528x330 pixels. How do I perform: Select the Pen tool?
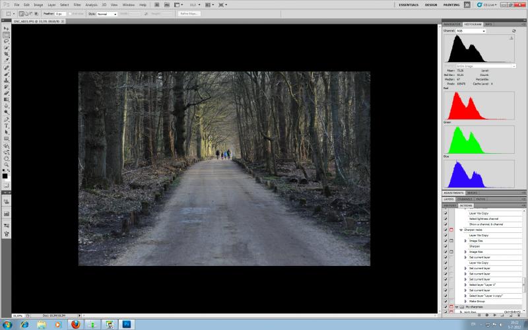pyautogui.click(x=6, y=120)
